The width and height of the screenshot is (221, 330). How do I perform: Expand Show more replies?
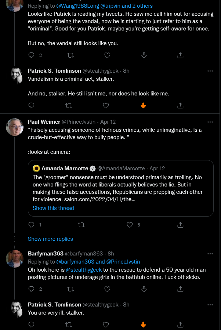pos(50,239)
